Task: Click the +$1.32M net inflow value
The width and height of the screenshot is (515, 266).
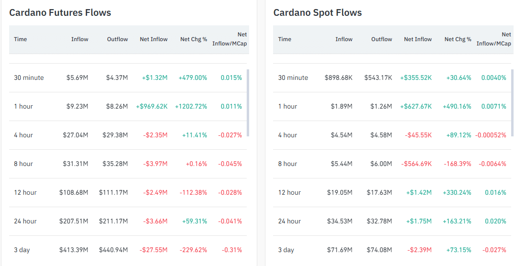Action: click(x=155, y=78)
